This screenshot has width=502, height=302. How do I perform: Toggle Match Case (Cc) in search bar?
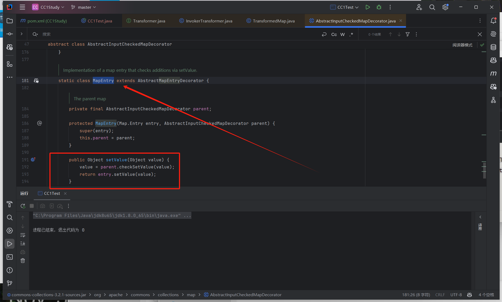334,34
